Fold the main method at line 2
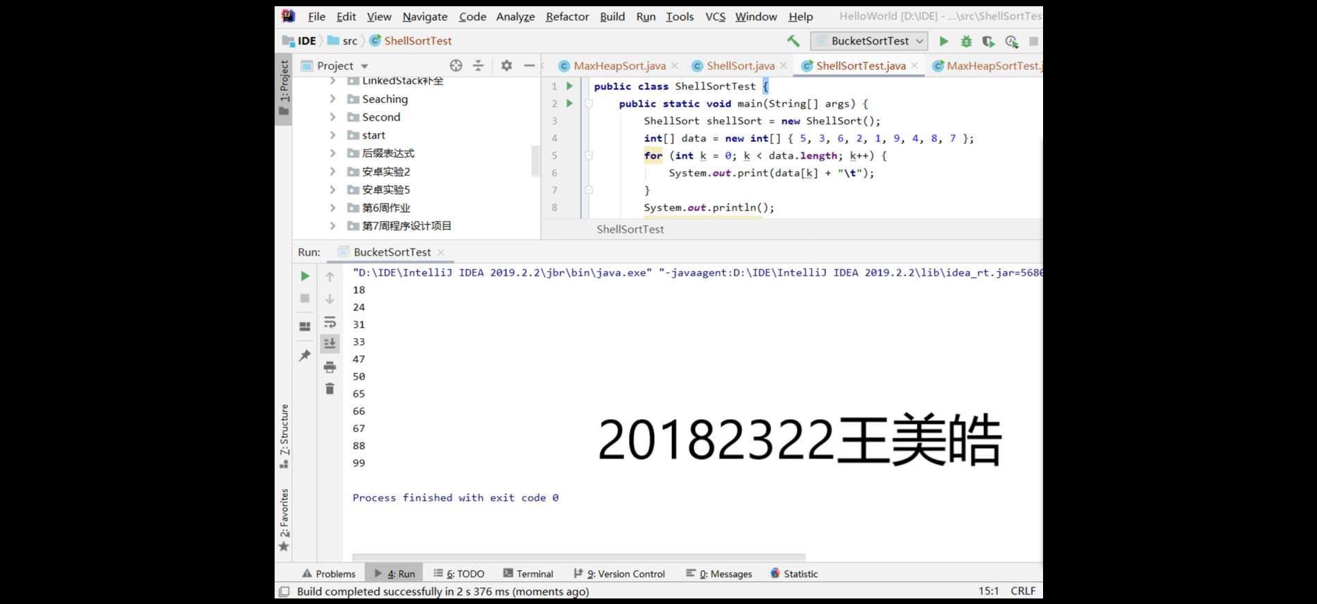 pyautogui.click(x=589, y=104)
